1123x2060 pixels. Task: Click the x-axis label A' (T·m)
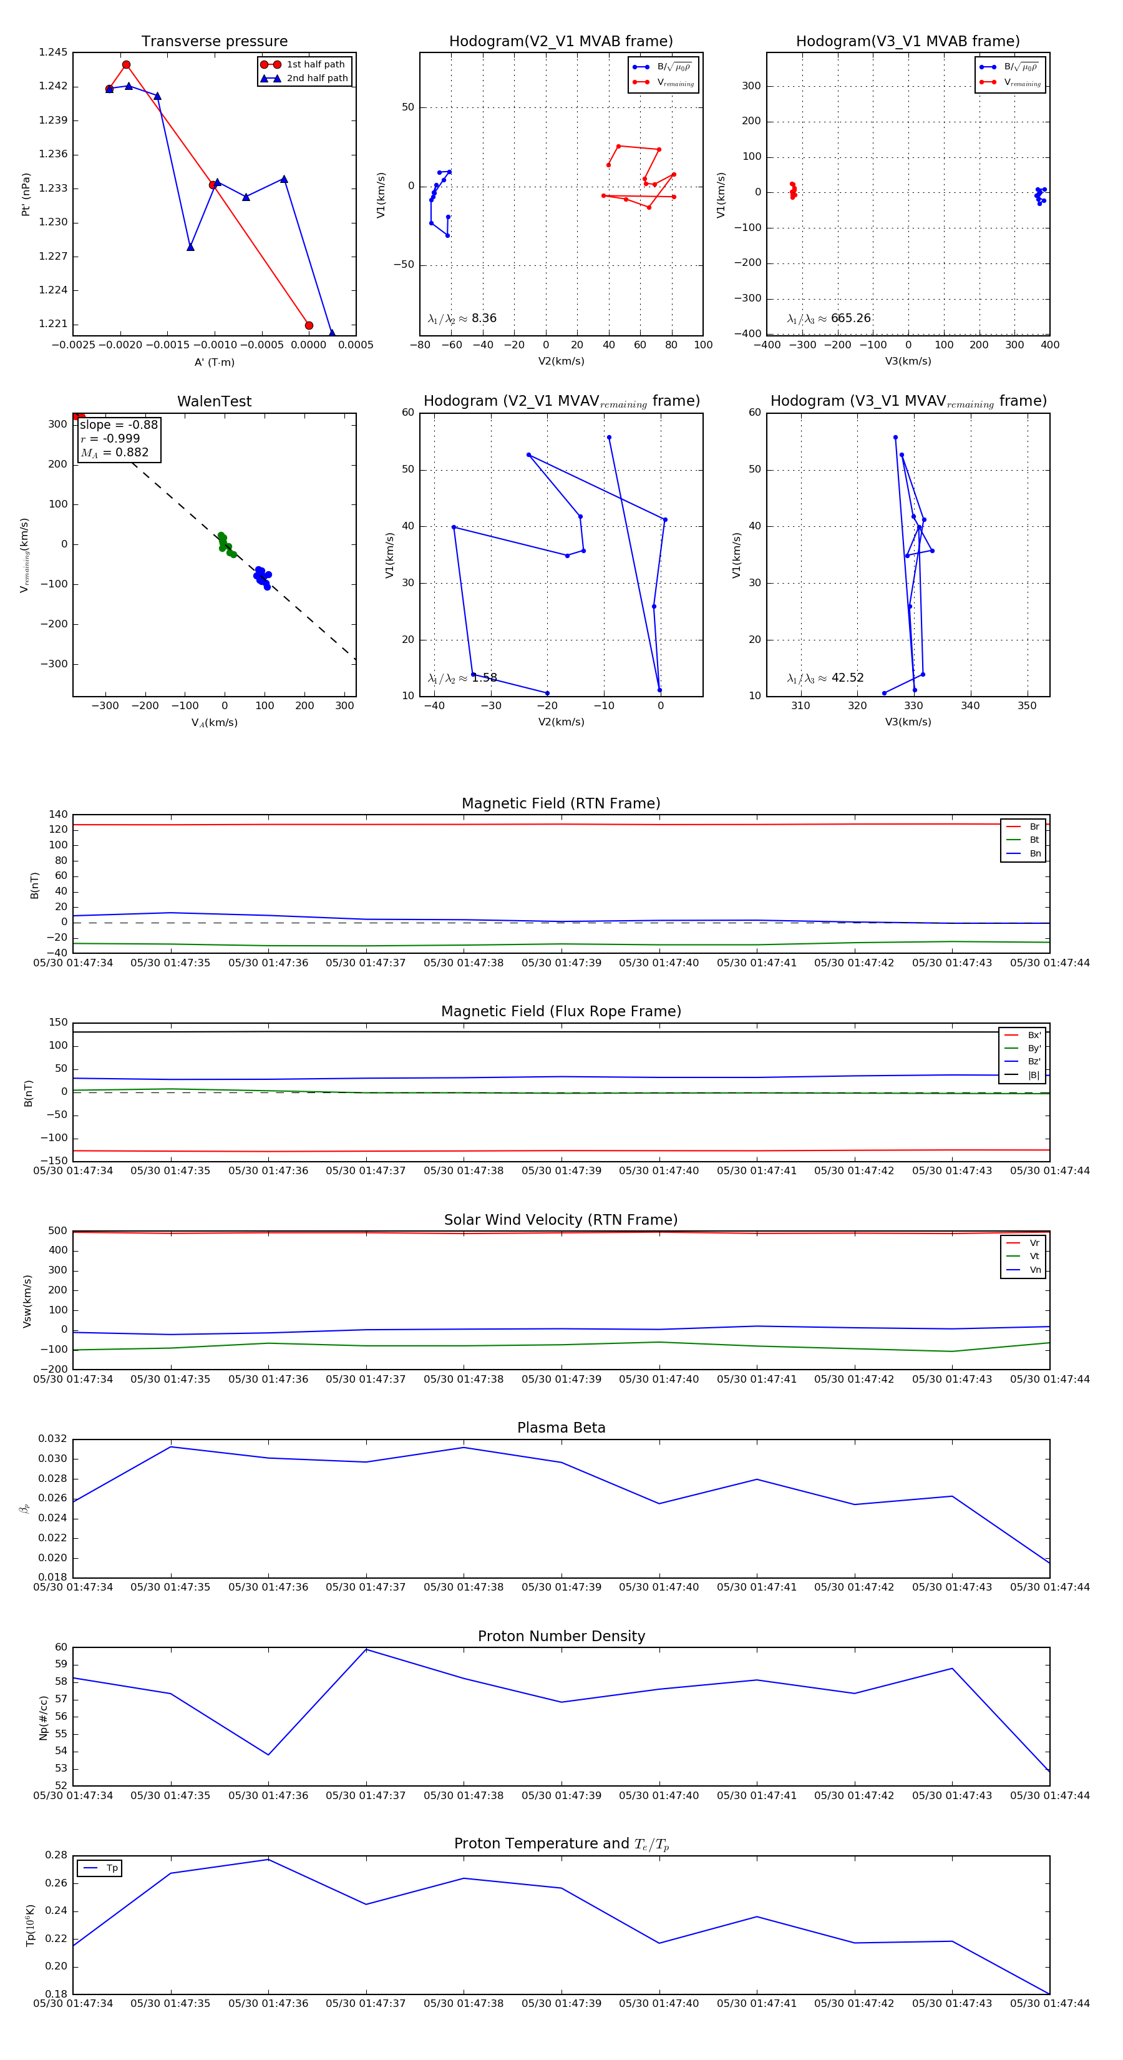click(x=214, y=362)
